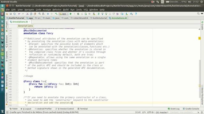Click the Save All toolbar icon
This screenshot has width=204, height=114.
(x=11, y=14)
